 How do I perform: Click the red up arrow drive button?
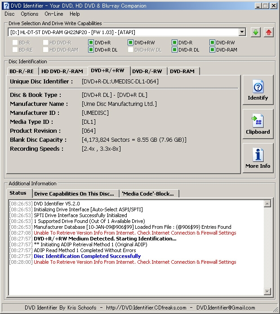coord(269,32)
